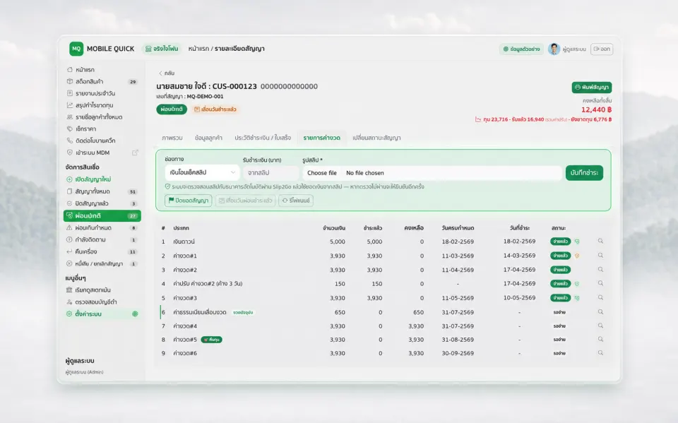
Task: Click the ปิดยอดสัญญา button
Action: [188, 201]
